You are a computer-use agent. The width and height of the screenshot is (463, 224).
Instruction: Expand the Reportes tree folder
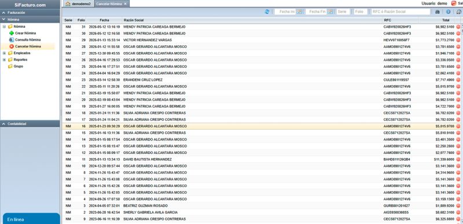click(x=4, y=60)
